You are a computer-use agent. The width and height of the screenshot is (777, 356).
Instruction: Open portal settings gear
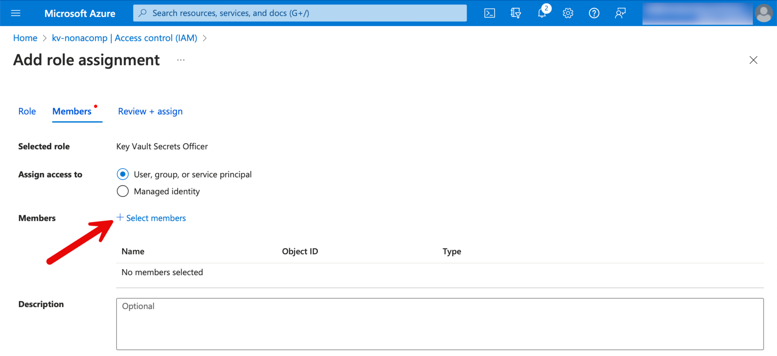(568, 13)
